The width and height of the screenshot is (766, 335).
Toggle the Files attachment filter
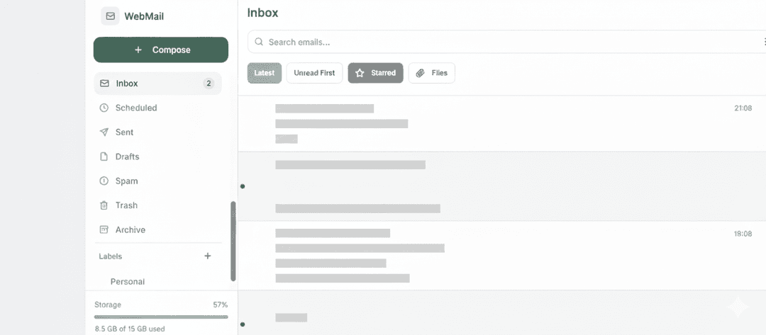(432, 73)
